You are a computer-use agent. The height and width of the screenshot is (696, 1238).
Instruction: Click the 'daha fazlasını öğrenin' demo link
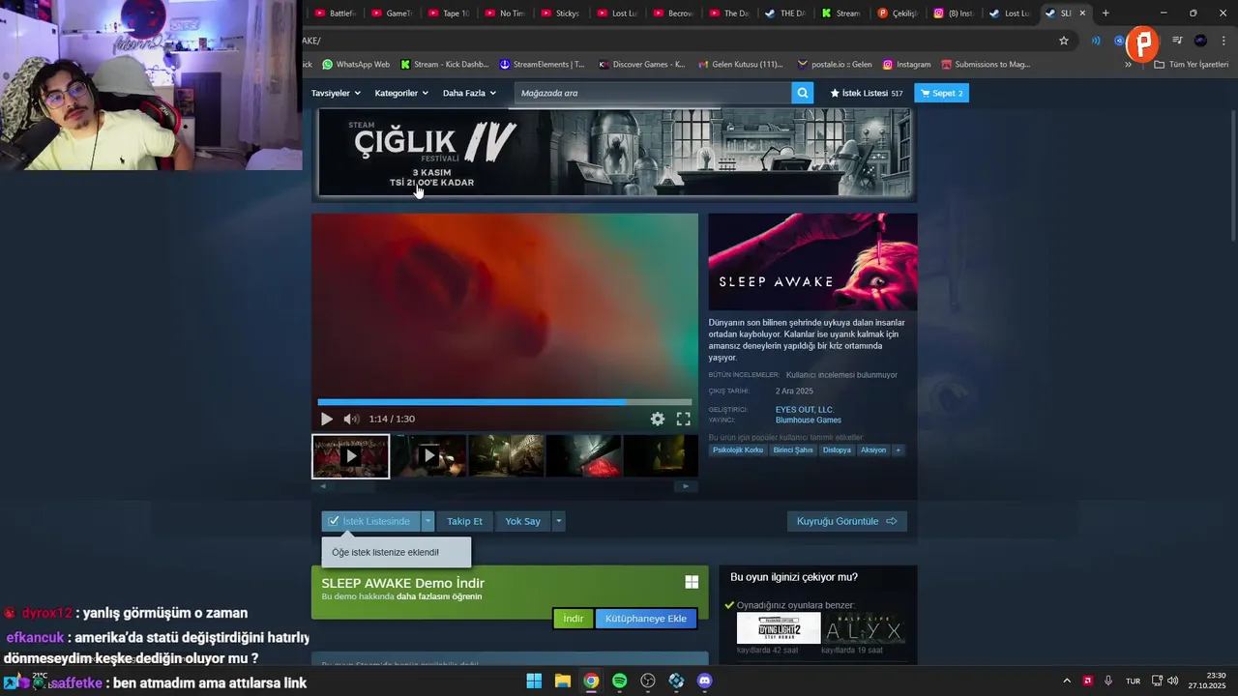click(439, 596)
